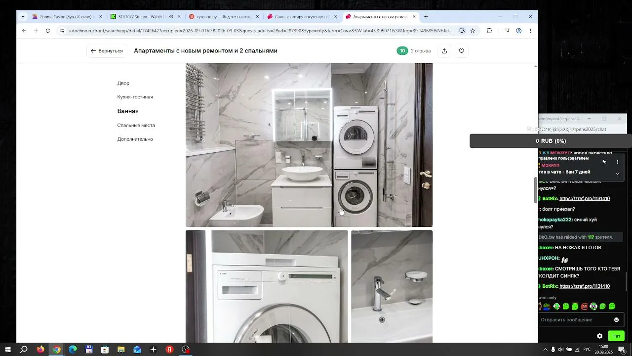The image size is (632, 356).
Task: Open the last BotRix zref.pro link
Action: pos(585,286)
